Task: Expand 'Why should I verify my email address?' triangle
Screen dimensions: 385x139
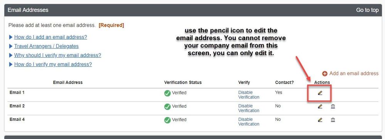Action: click(x=10, y=55)
